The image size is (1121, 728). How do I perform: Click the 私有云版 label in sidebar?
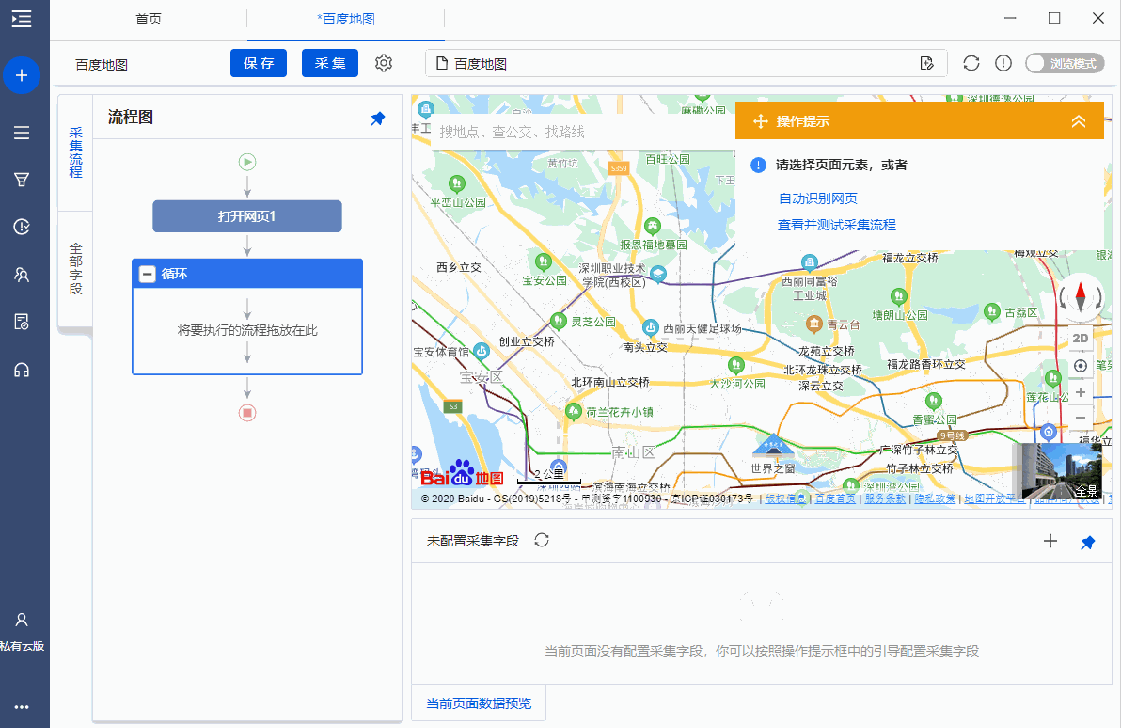23,646
